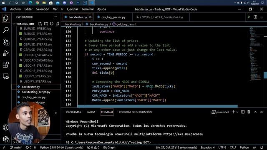The height and width of the screenshot is (150, 267).
Task: Open the aka.ms/pscore6 link in terminal
Action: tap(183, 134)
